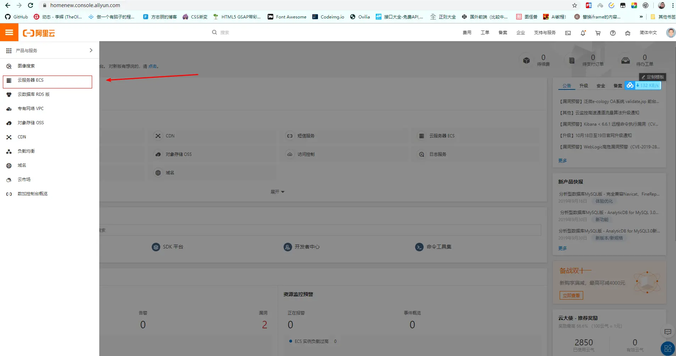Click the 展开 dropdown in main area
676x356 pixels.
[x=277, y=191]
